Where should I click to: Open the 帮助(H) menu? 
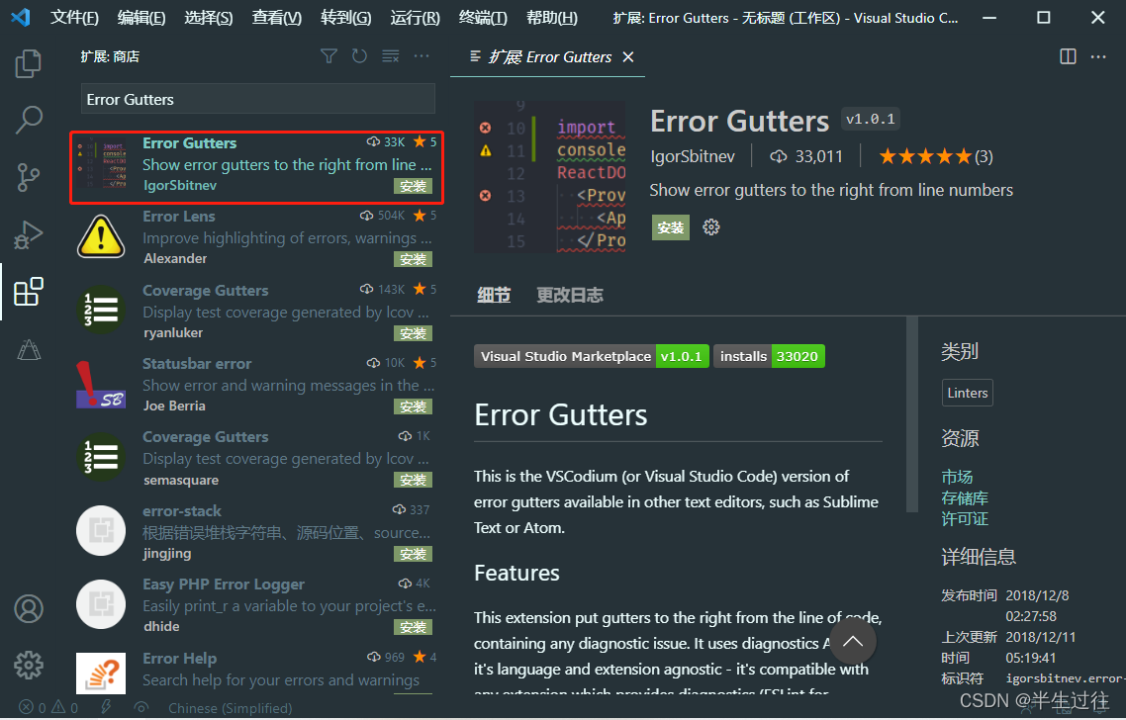(x=551, y=17)
